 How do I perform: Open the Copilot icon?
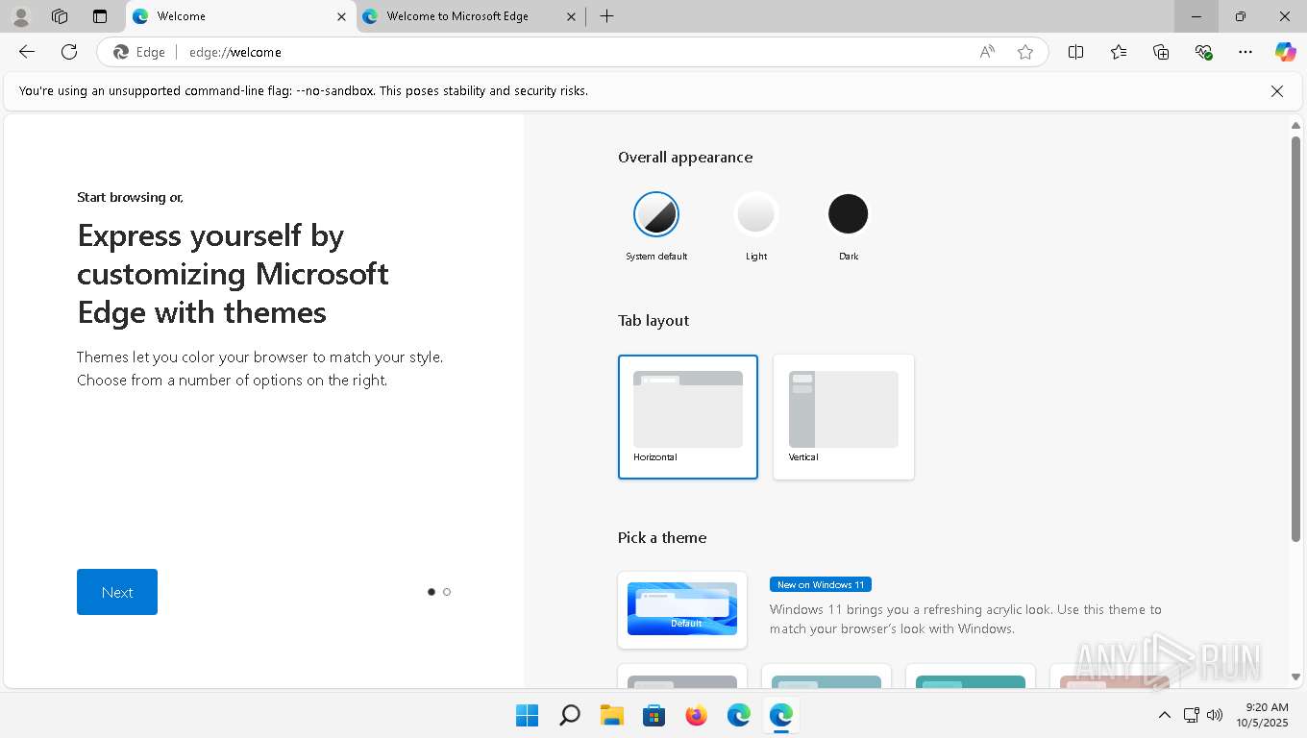point(1286,52)
